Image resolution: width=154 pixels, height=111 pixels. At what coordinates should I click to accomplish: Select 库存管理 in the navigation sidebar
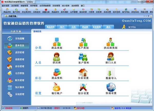tap(17, 66)
